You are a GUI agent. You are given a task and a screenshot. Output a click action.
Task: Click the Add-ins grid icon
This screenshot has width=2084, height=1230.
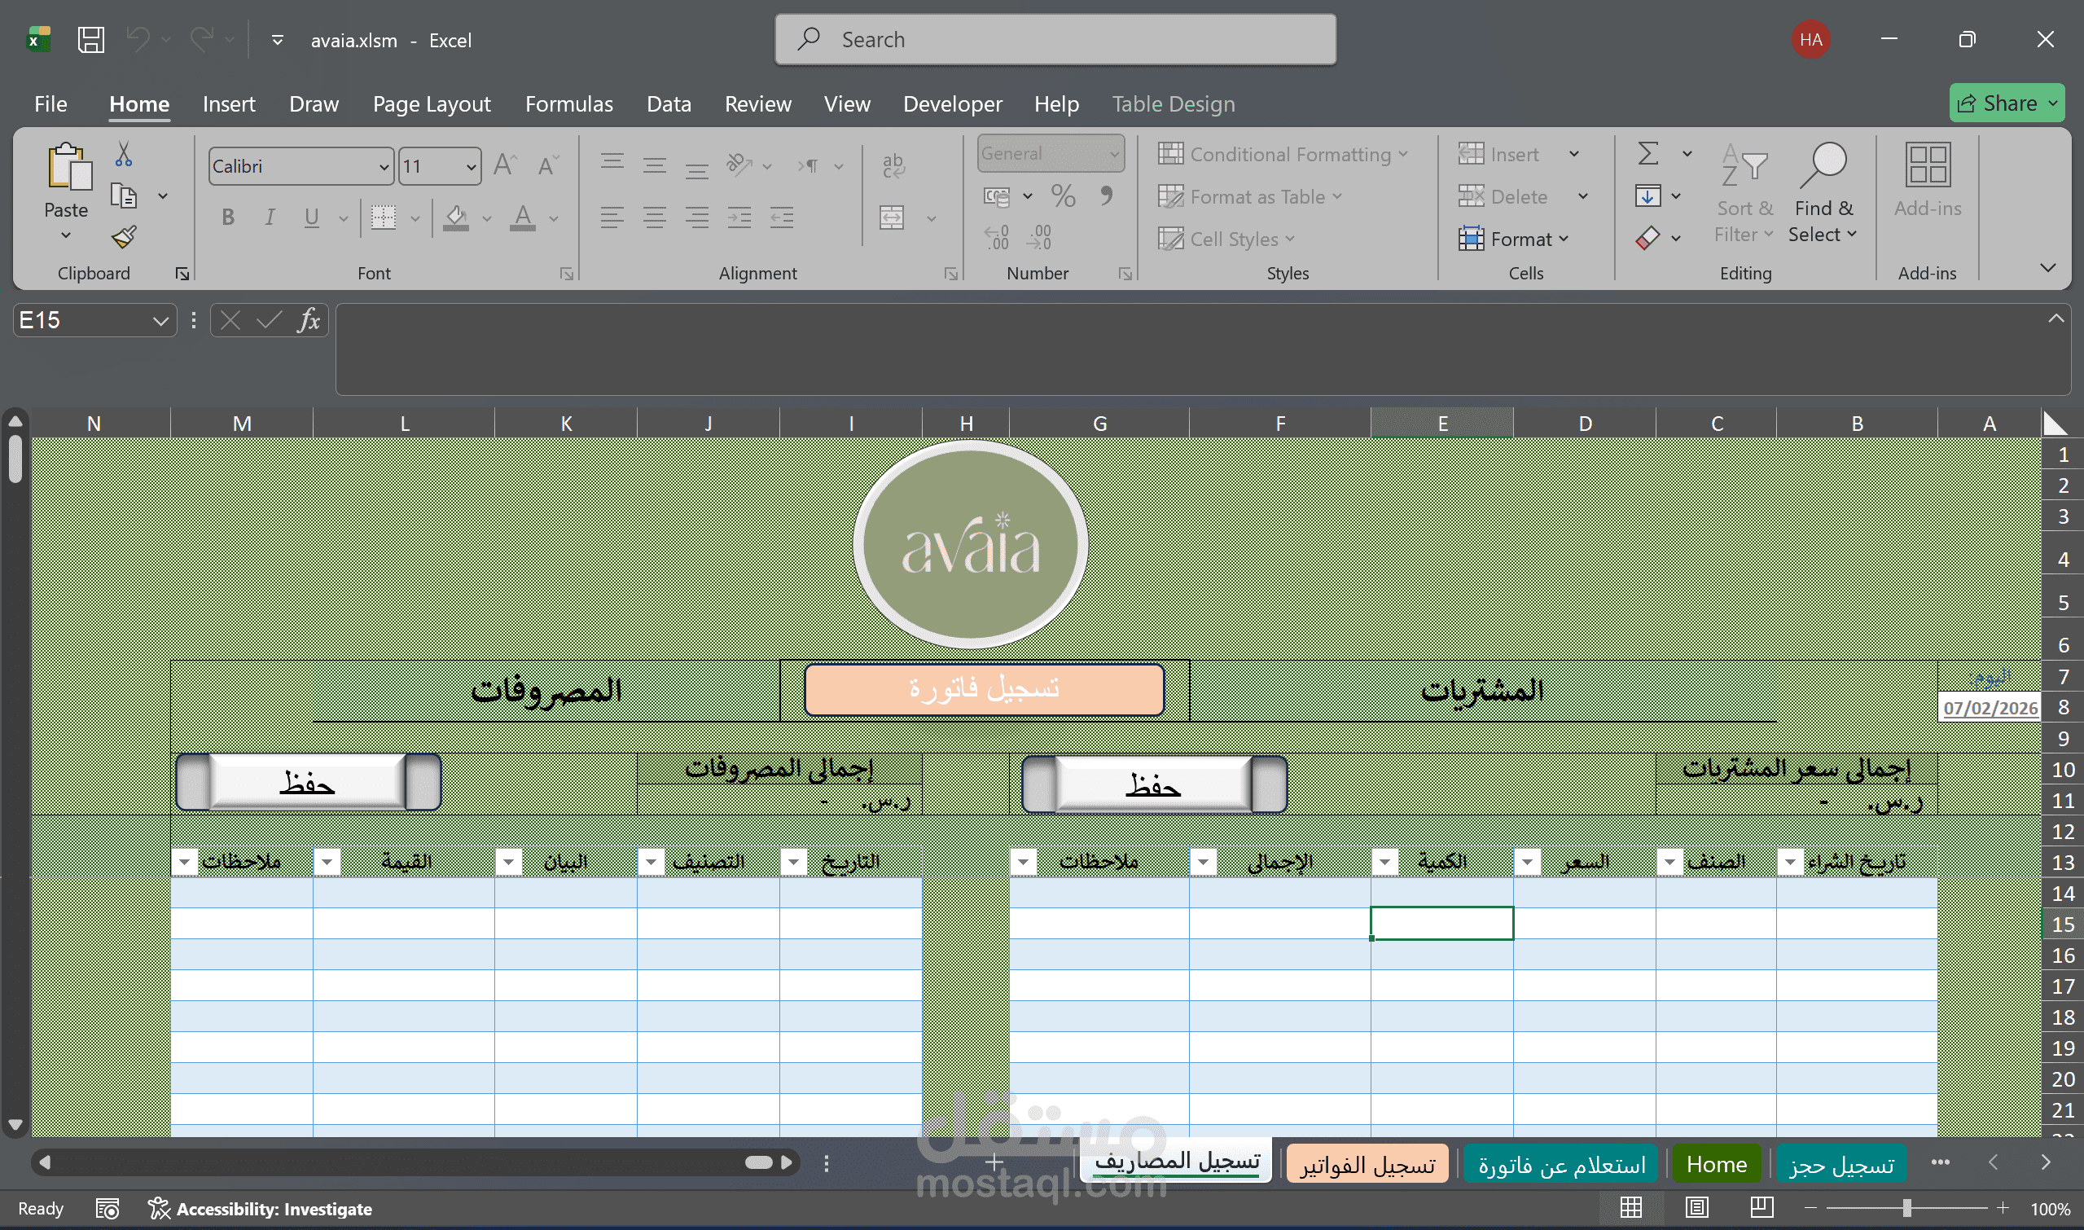point(1928,166)
